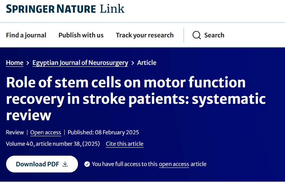Viewport: 285px width, 182px height.
Task: Click the breadcrumb chevron after Home
Action: click(28, 63)
